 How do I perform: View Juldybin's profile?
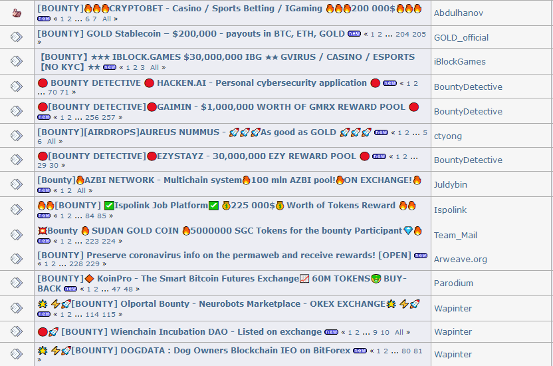click(451, 184)
